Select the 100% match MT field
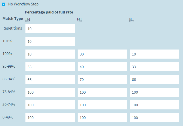 pos(102,54)
